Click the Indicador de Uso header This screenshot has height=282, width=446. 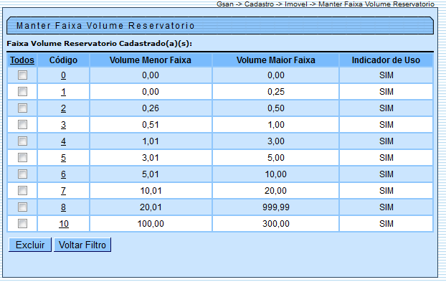click(x=386, y=60)
